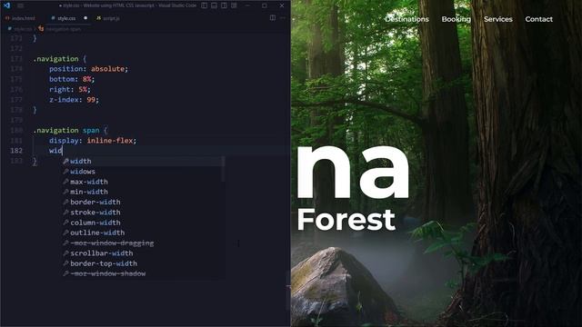Minimize the VS Code window

[x=247, y=5]
